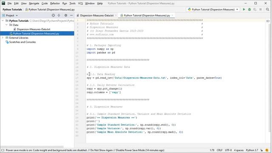Click the PyCharm logo icon in title bar
272x153 pixels.
click(x=3, y=3)
